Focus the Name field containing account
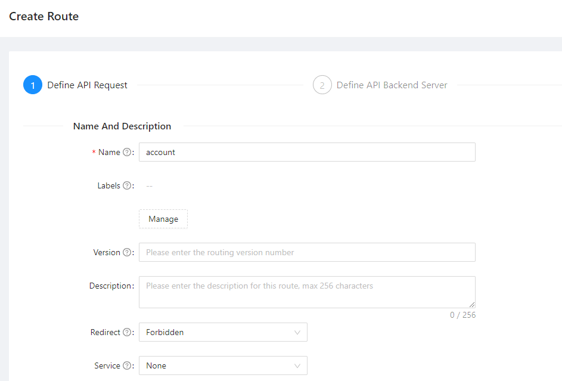This screenshot has height=381, width=562. pyautogui.click(x=307, y=153)
